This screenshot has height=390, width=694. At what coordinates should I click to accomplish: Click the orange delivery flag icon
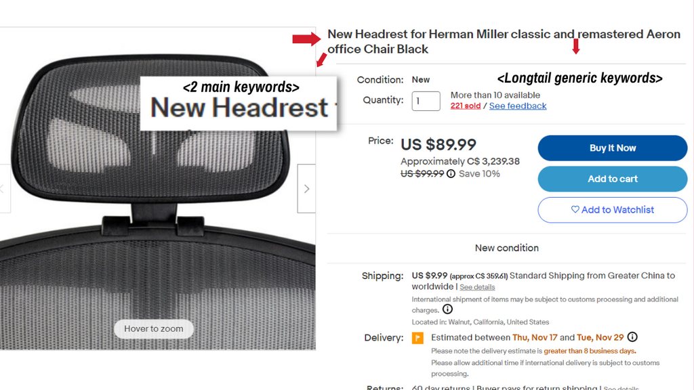(417, 338)
